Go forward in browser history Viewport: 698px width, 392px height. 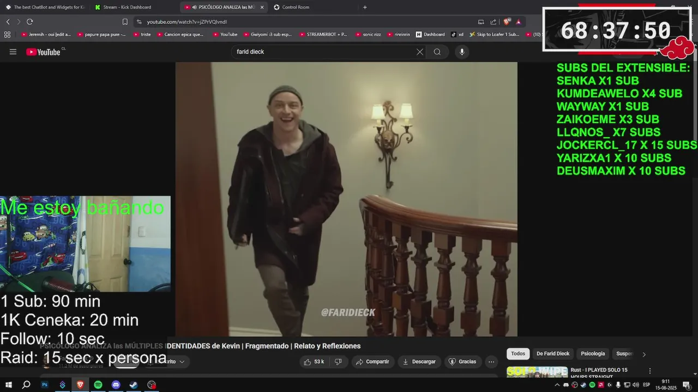pos(19,22)
